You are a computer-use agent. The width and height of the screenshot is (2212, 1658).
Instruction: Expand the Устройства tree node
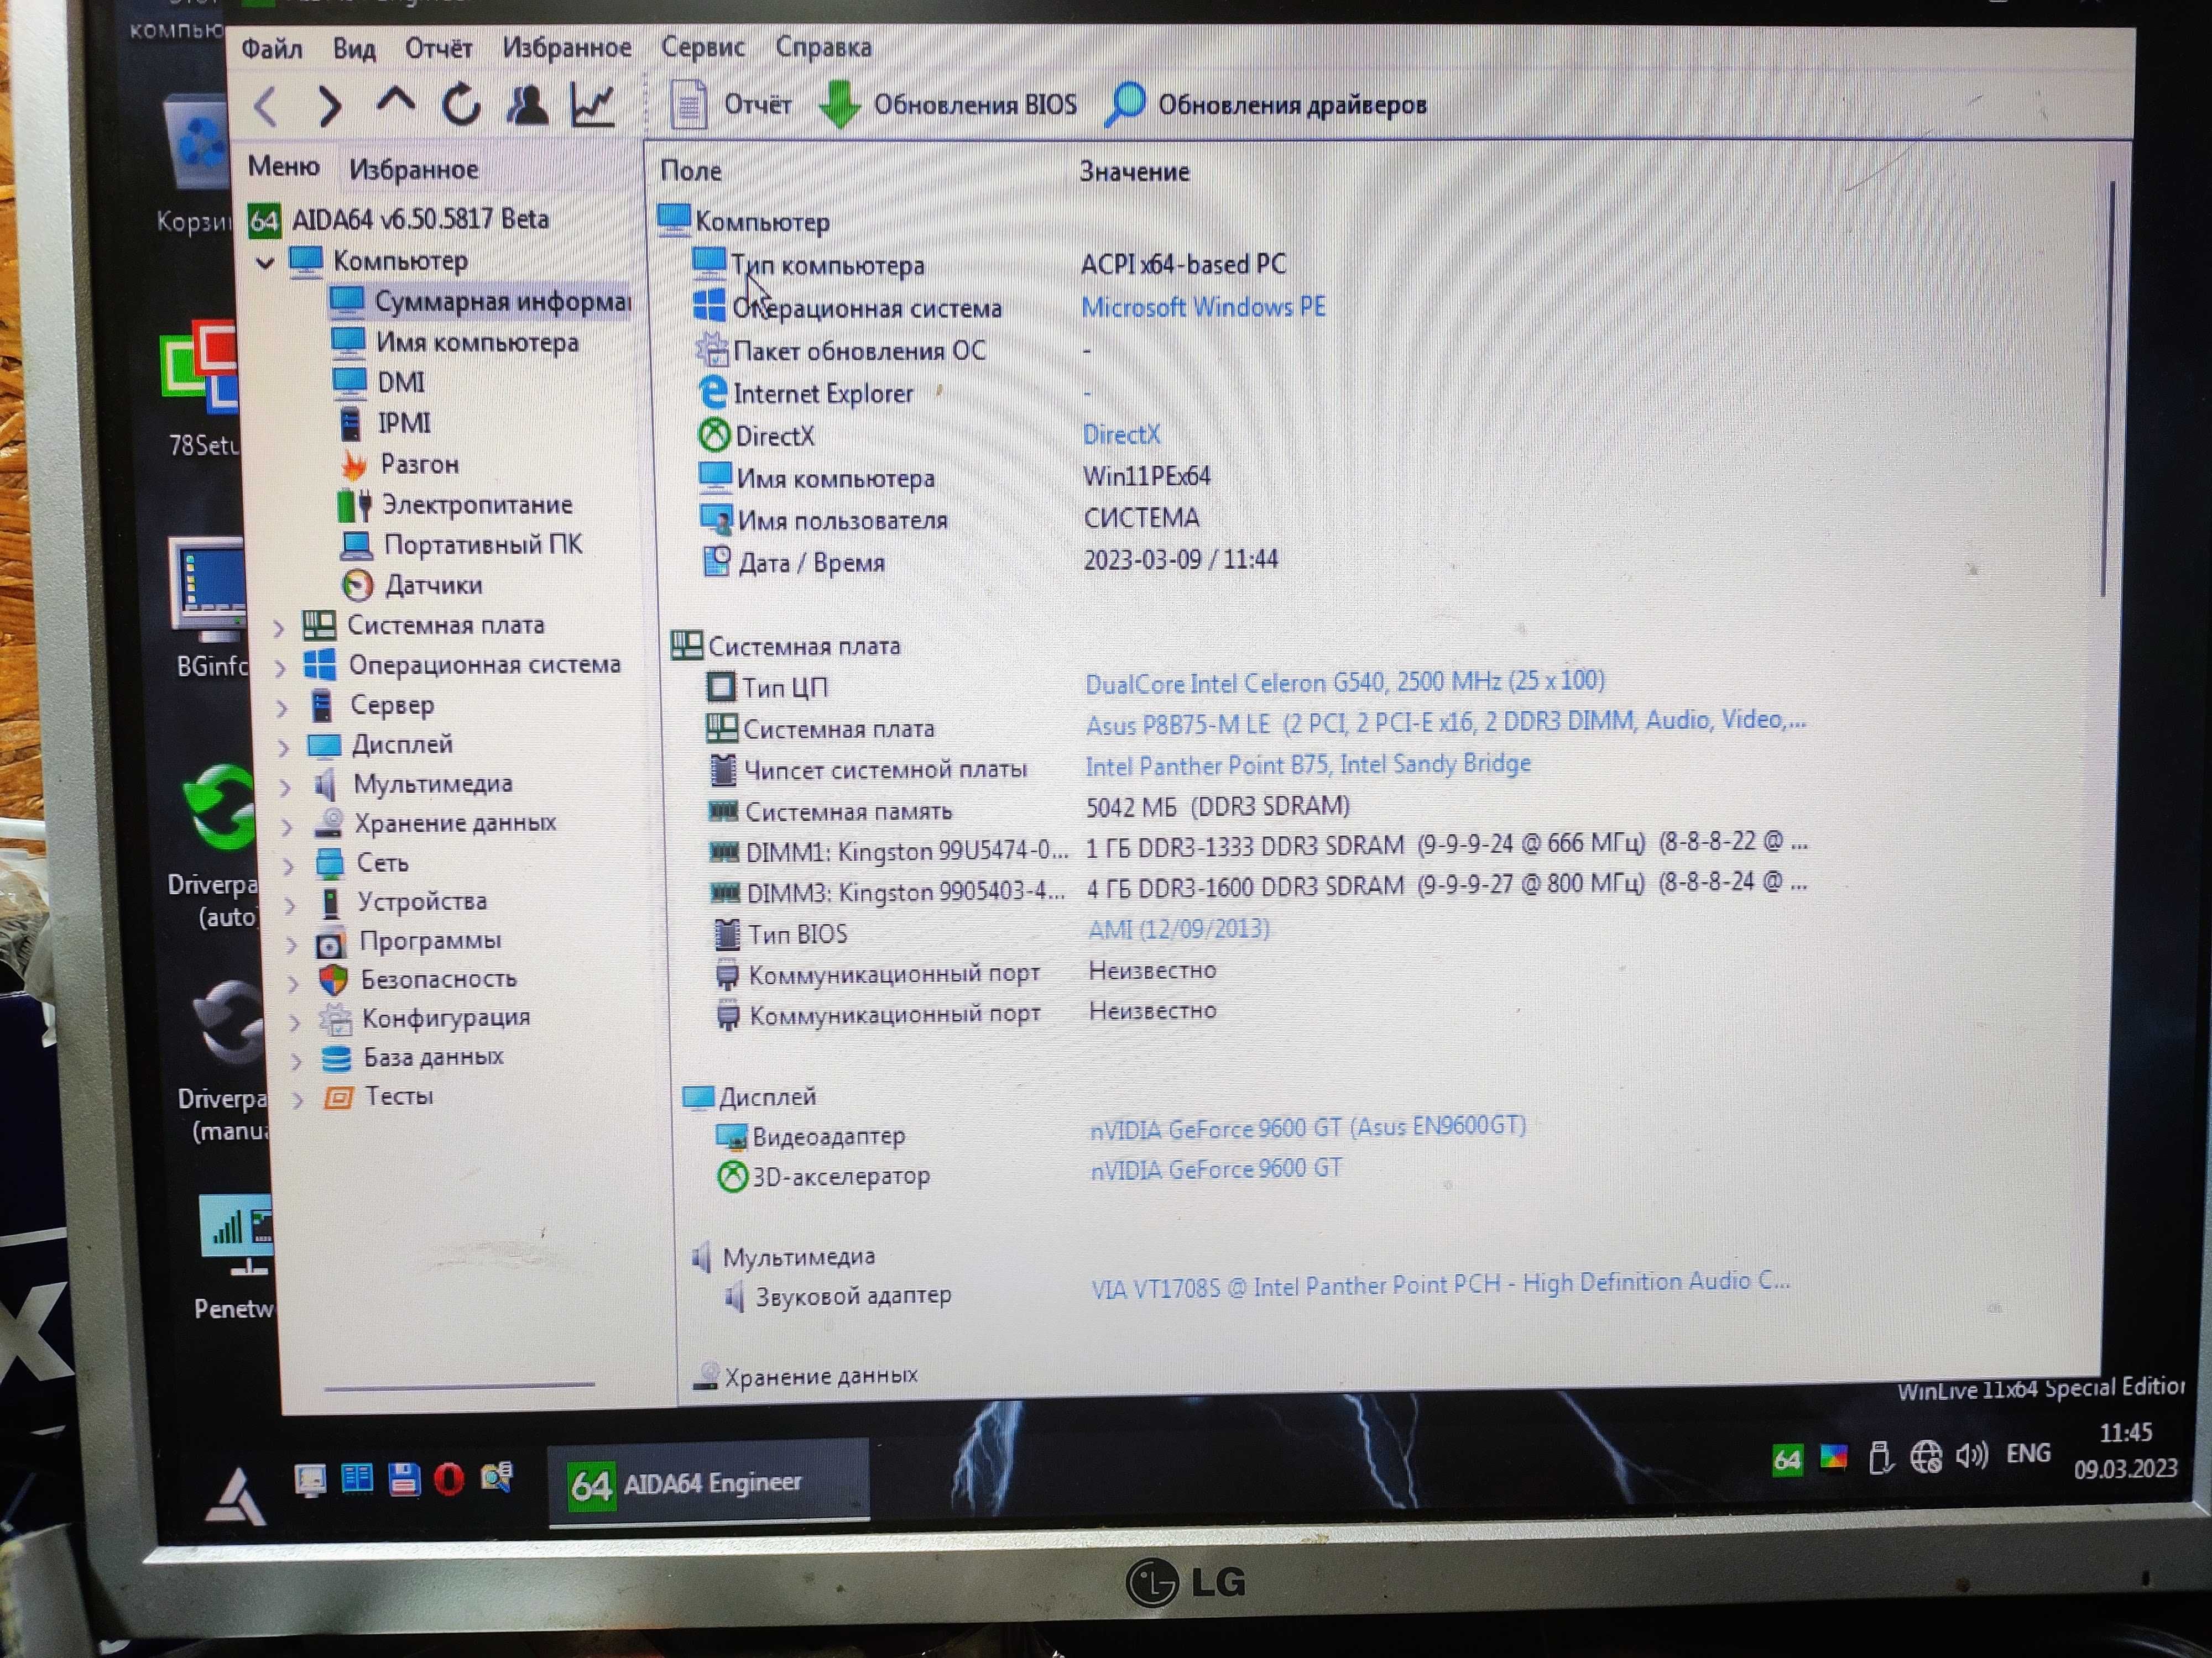pyautogui.click(x=291, y=905)
